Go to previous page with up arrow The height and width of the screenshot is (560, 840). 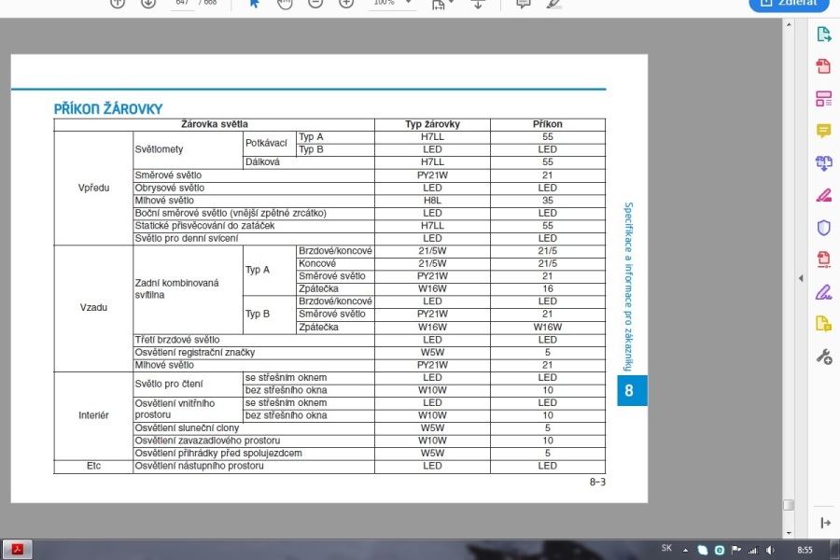point(118,3)
